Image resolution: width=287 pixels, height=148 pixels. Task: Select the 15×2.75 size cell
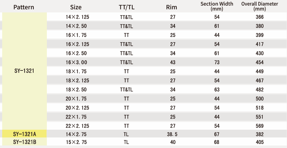click(76, 142)
